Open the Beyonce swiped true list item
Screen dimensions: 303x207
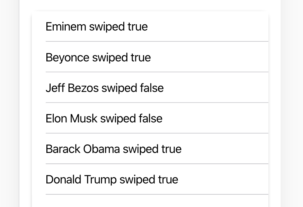click(150, 57)
